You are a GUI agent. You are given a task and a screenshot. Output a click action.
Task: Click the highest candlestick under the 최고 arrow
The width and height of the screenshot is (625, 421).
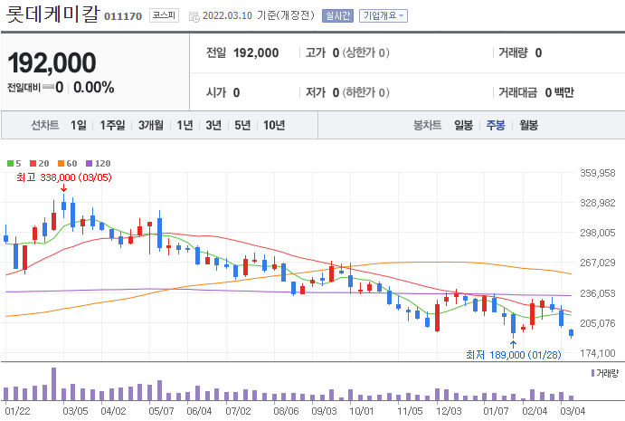click(63, 206)
